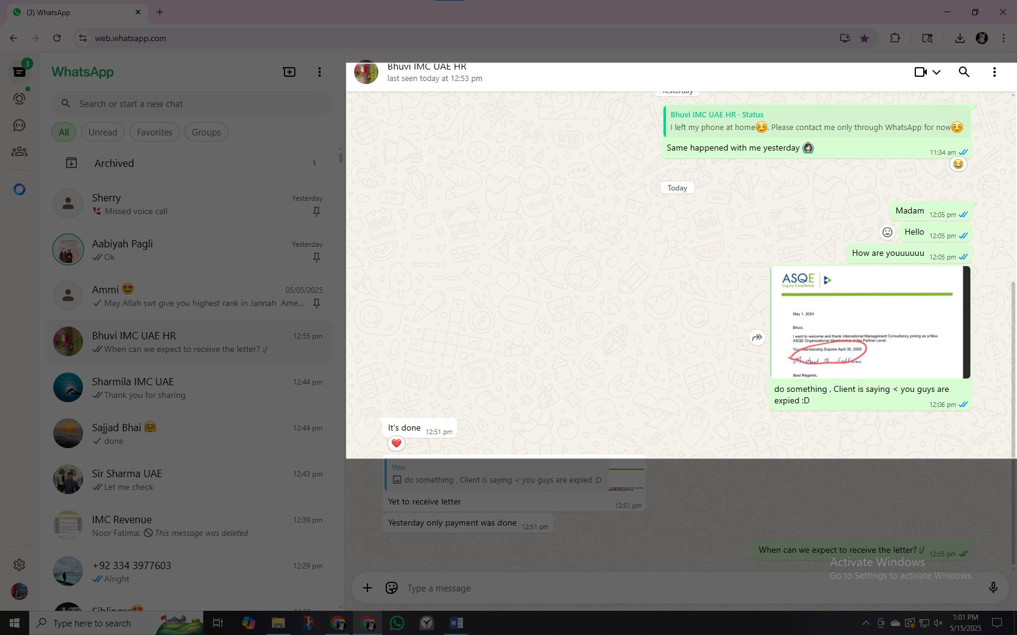1017x635 pixels.
Task: Open Meta AI blue circle icon
Action: pyautogui.click(x=19, y=189)
